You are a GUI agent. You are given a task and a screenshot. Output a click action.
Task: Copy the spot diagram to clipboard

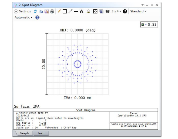tap(41, 12)
